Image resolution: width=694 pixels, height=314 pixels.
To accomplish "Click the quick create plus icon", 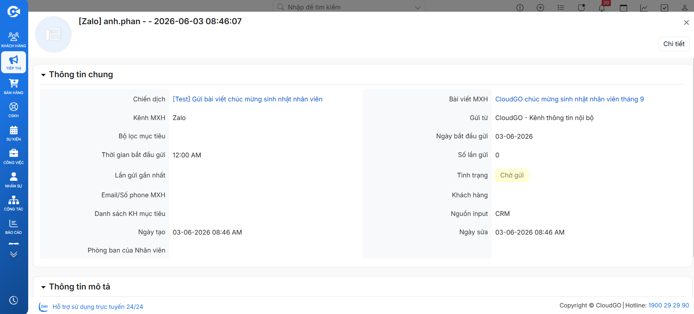I will pyautogui.click(x=540, y=8).
